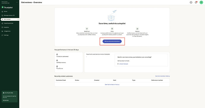Screen dimensions: 205x108
Task: Open the notifications bell
Action: pos(196,2)
